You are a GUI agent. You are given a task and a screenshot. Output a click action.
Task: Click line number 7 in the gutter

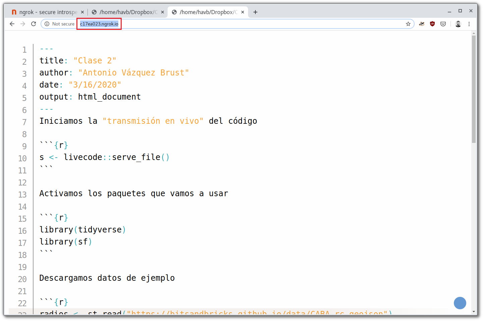click(x=24, y=122)
